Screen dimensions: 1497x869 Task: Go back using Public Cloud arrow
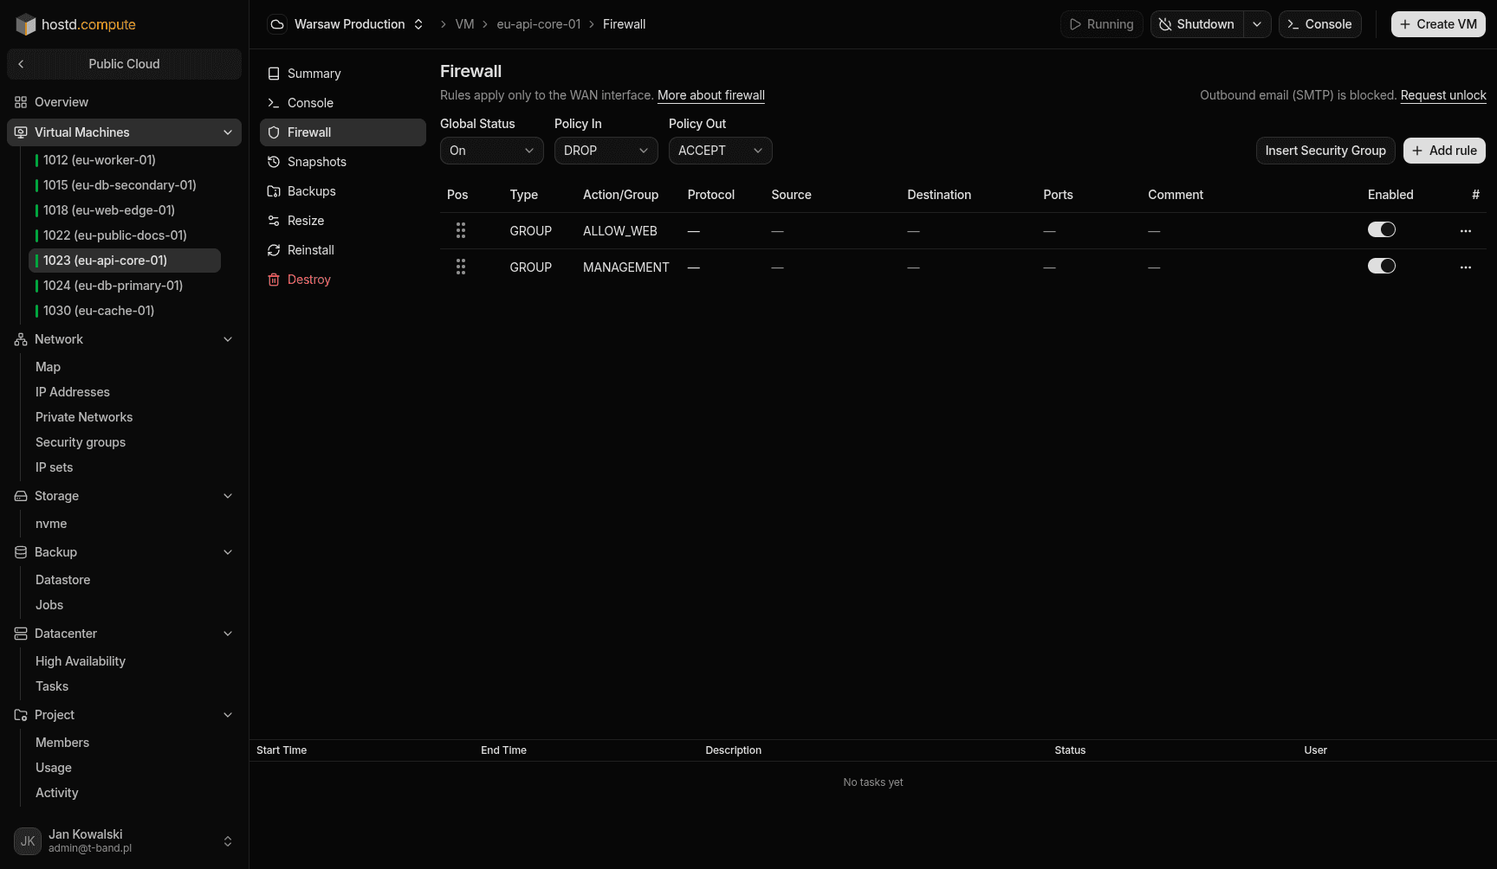tap(21, 64)
